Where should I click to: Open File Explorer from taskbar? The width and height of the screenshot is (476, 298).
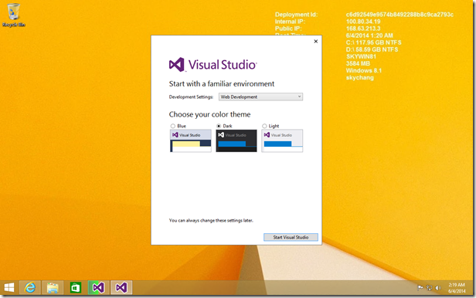(53, 287)
